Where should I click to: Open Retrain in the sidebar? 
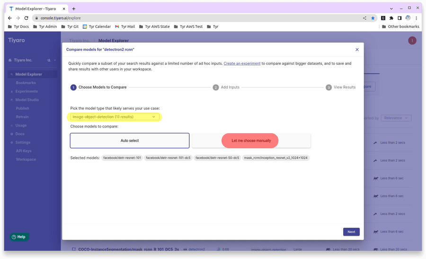click(22, 117)
